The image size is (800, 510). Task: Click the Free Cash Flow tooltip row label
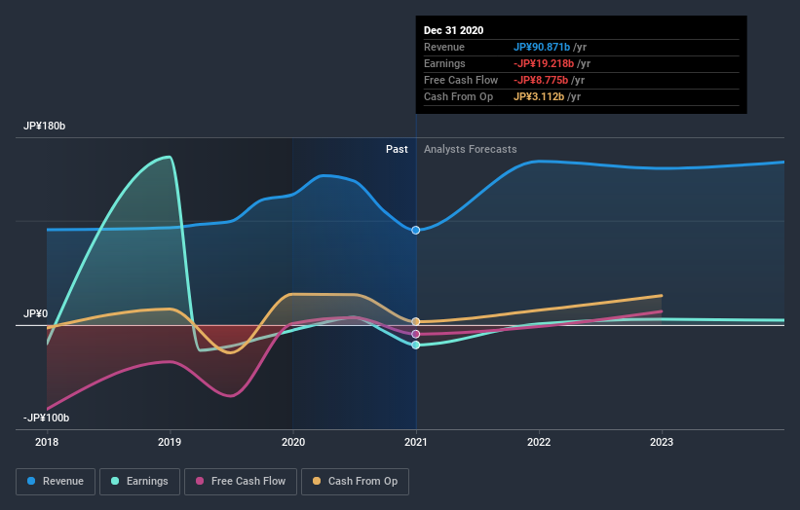point(461,81)
